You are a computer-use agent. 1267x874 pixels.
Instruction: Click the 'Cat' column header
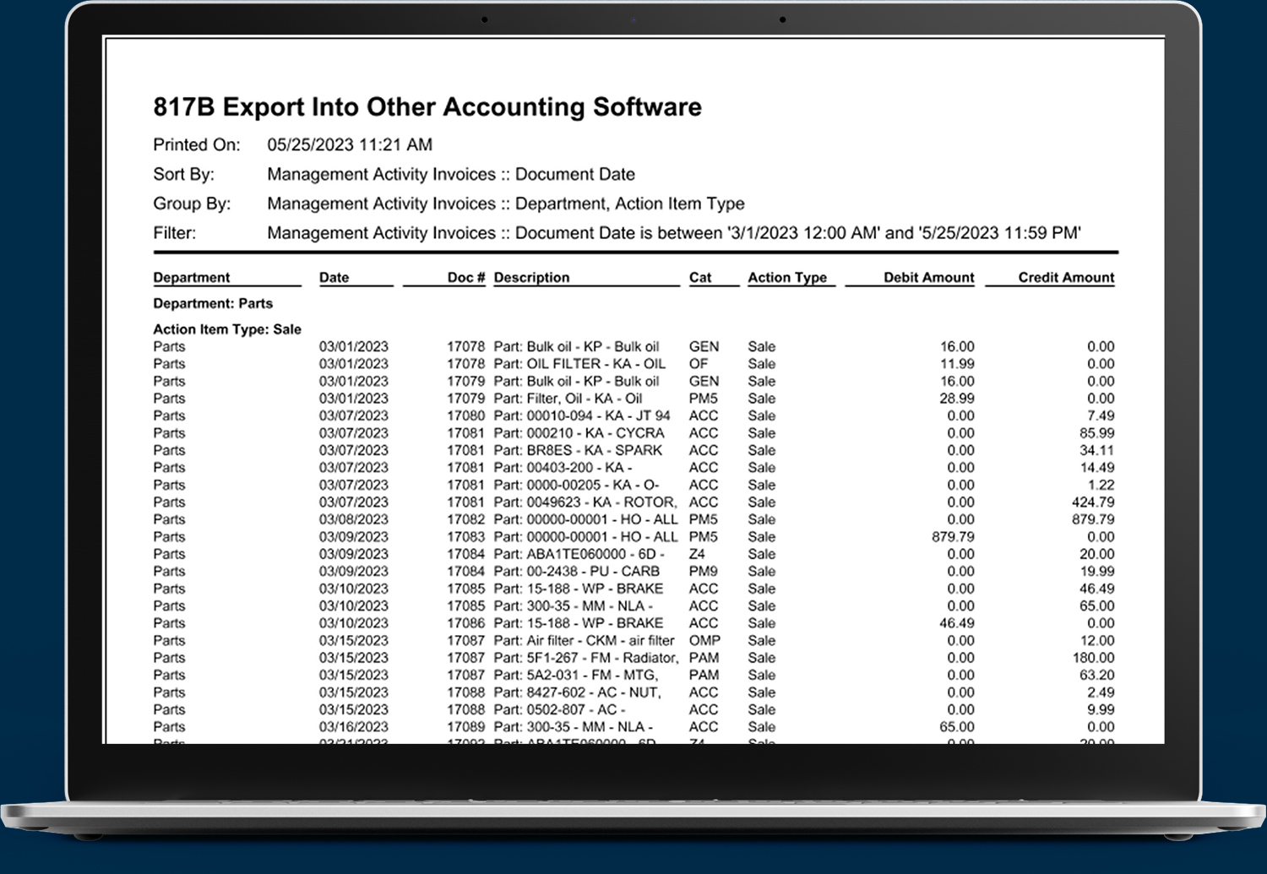[x=700, y=277]
